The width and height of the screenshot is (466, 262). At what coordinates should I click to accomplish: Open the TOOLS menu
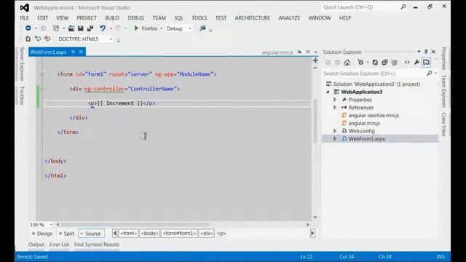pyautogui.click(x=199, y=17)
